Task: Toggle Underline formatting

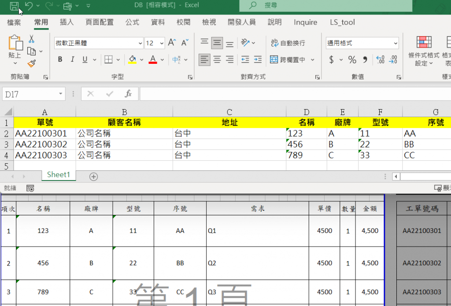Action: coord(85,59)
